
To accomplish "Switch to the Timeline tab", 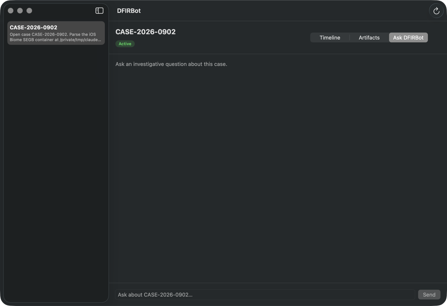I will pos(330,37).
